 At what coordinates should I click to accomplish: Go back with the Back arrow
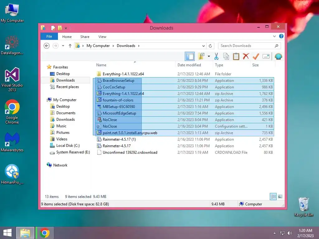pyautogui.click(x=47, y=46)
